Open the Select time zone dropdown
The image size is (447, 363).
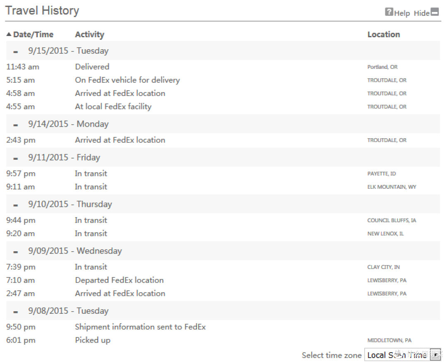pyautogui.click(x=403, y=355)
